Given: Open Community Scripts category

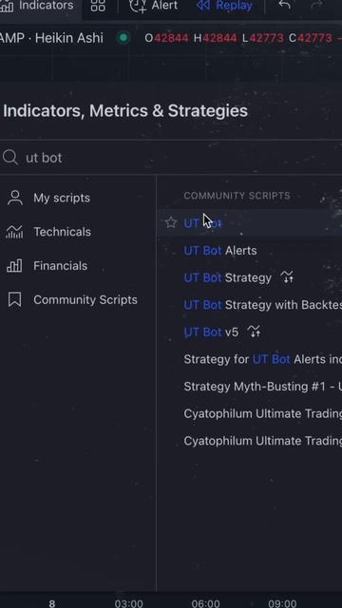Looking at the screenshot, I should pyautogui.click(x=72, y=300).
